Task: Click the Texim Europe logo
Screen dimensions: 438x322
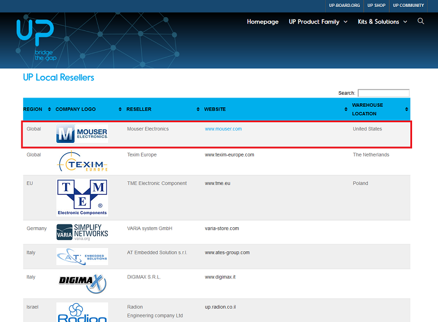Action: click(82, 161)
